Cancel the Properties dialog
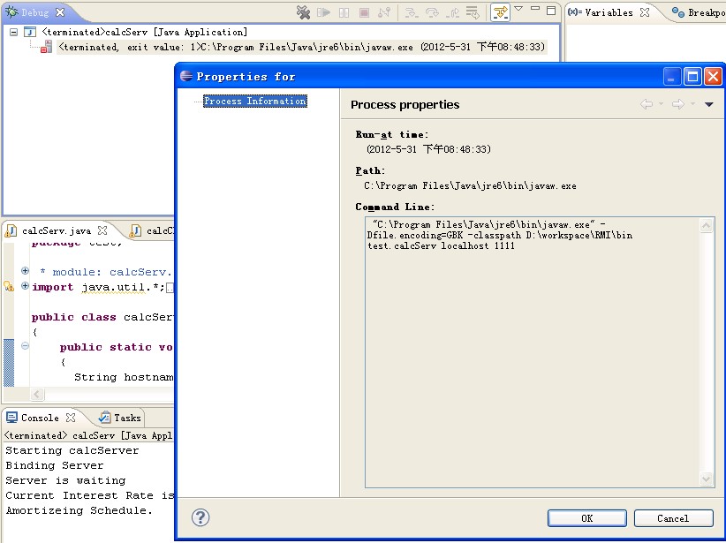The height and width of the screenshot is (543, 726). [x=674, y=518]
